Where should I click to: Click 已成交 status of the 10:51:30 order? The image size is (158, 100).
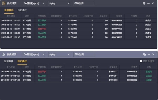coord(149,72)
